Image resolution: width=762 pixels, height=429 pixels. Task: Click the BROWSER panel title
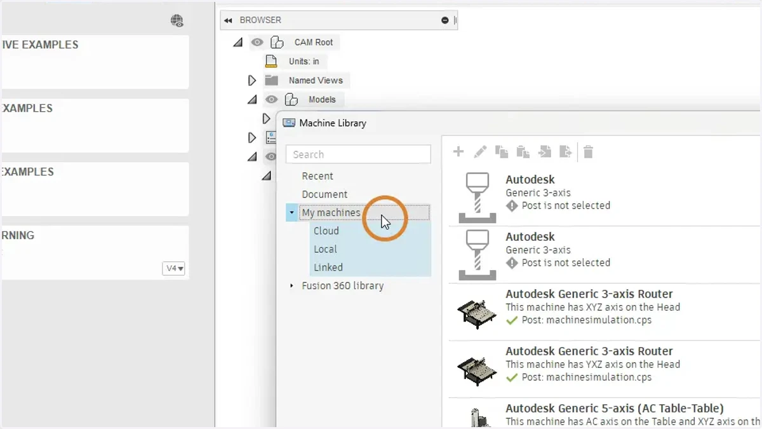[x=260, y=20]
